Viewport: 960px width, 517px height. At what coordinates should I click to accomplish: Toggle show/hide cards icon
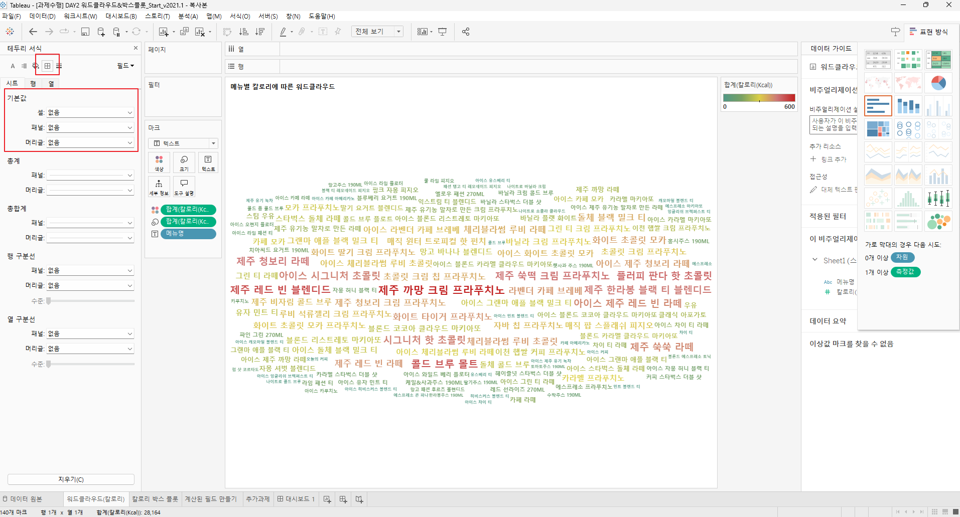pos(422,32)
